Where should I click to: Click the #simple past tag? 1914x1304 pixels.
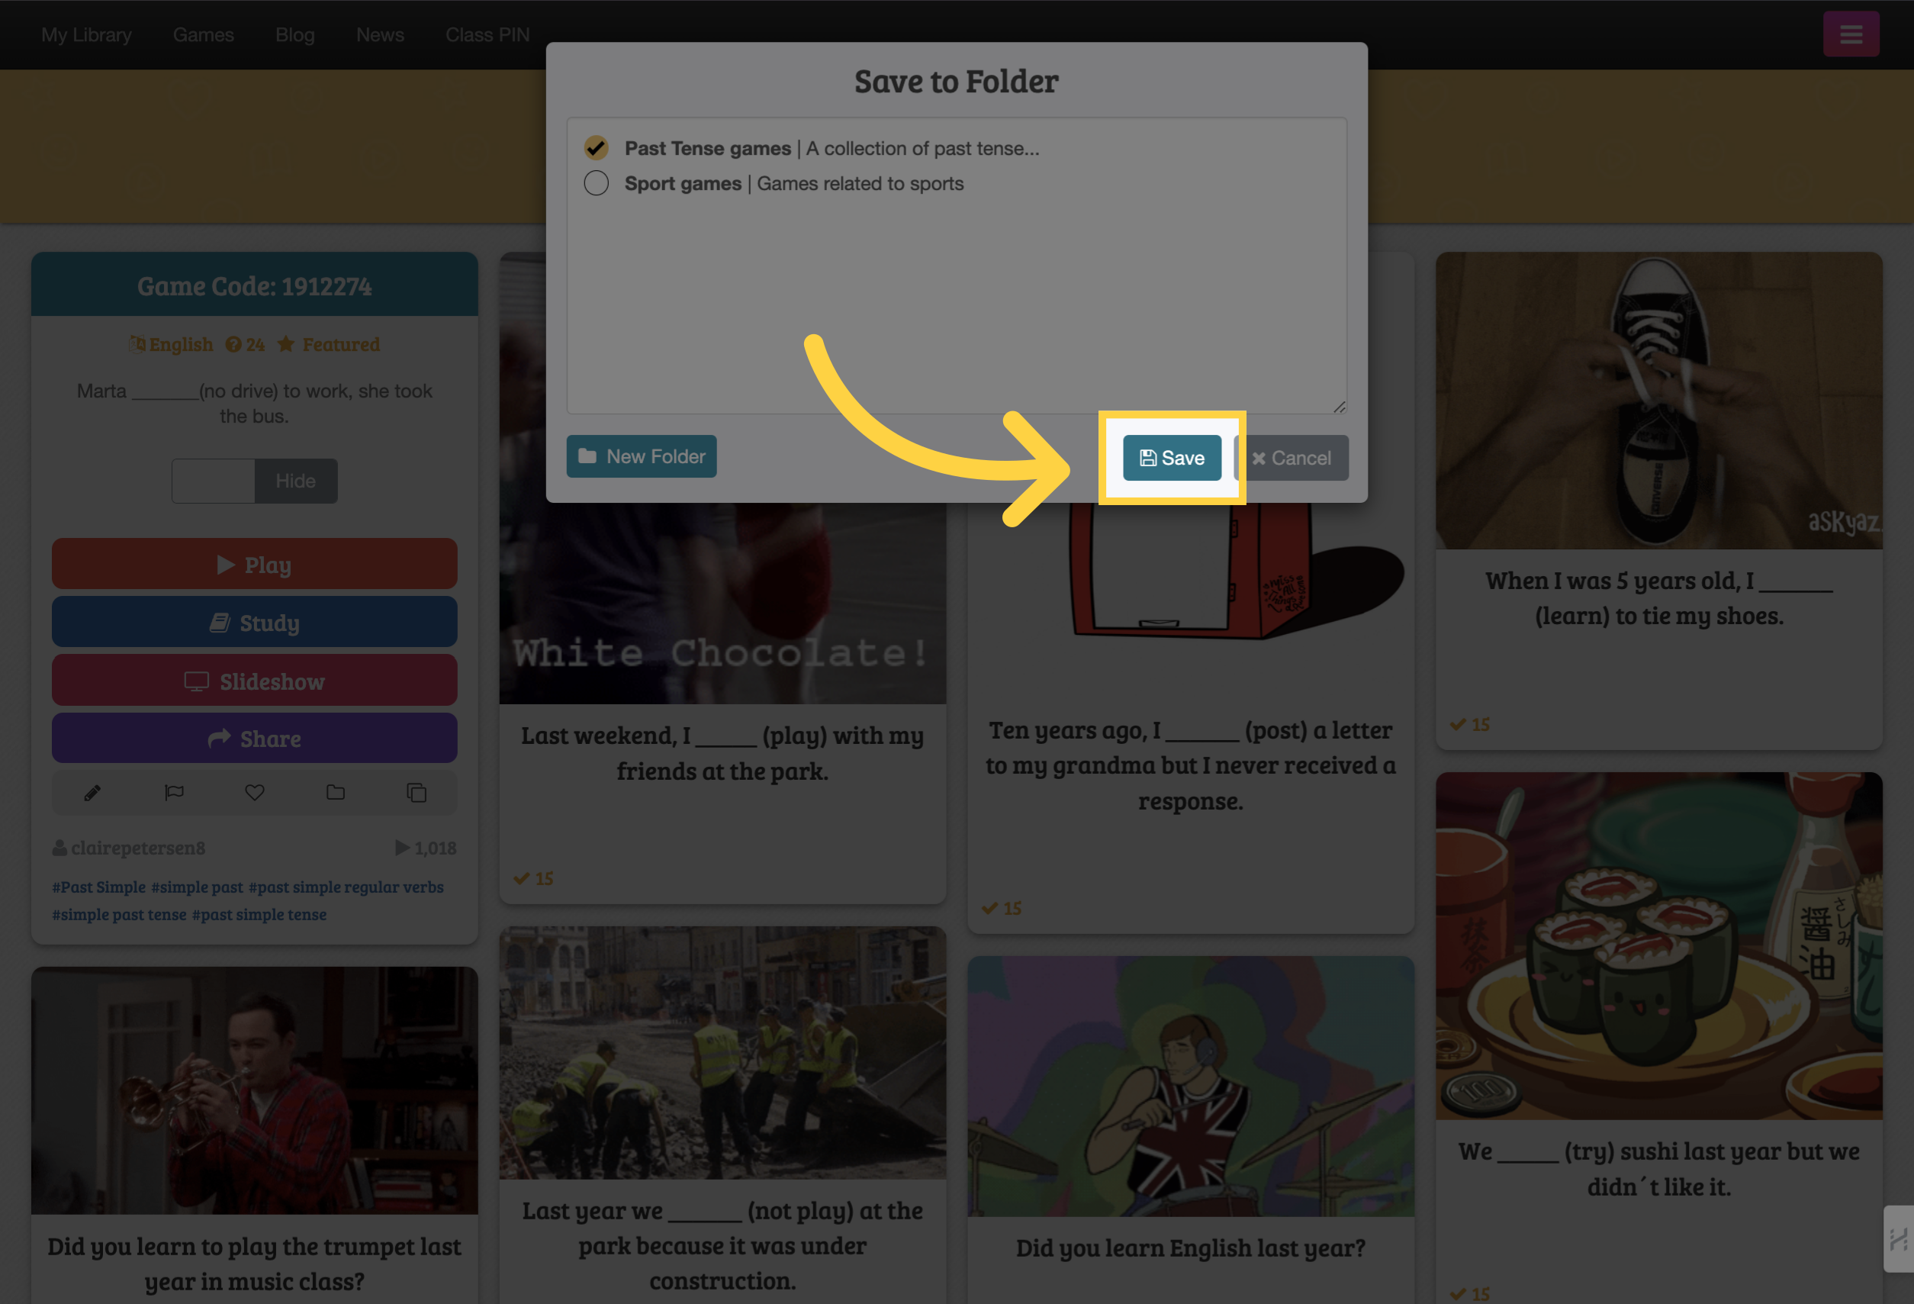click(x=197, y=887)
